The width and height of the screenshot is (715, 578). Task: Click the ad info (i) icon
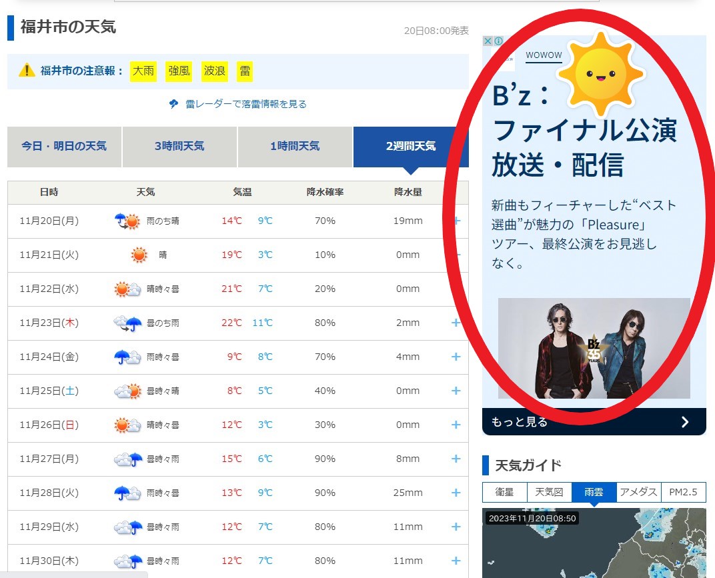[x=498, y=41]
